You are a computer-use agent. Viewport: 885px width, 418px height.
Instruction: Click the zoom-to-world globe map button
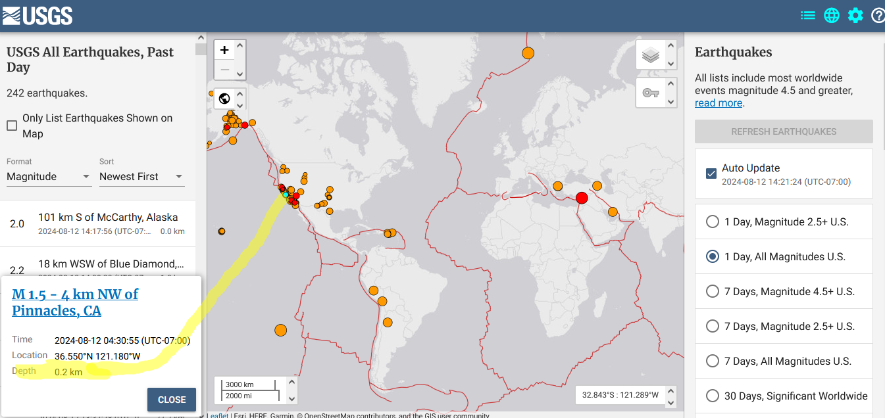coord(224,99)
